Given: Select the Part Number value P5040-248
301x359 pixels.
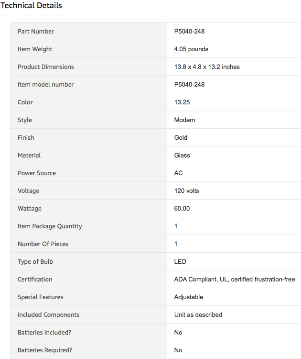Looking at the screenshot, I should pos(189,32).
